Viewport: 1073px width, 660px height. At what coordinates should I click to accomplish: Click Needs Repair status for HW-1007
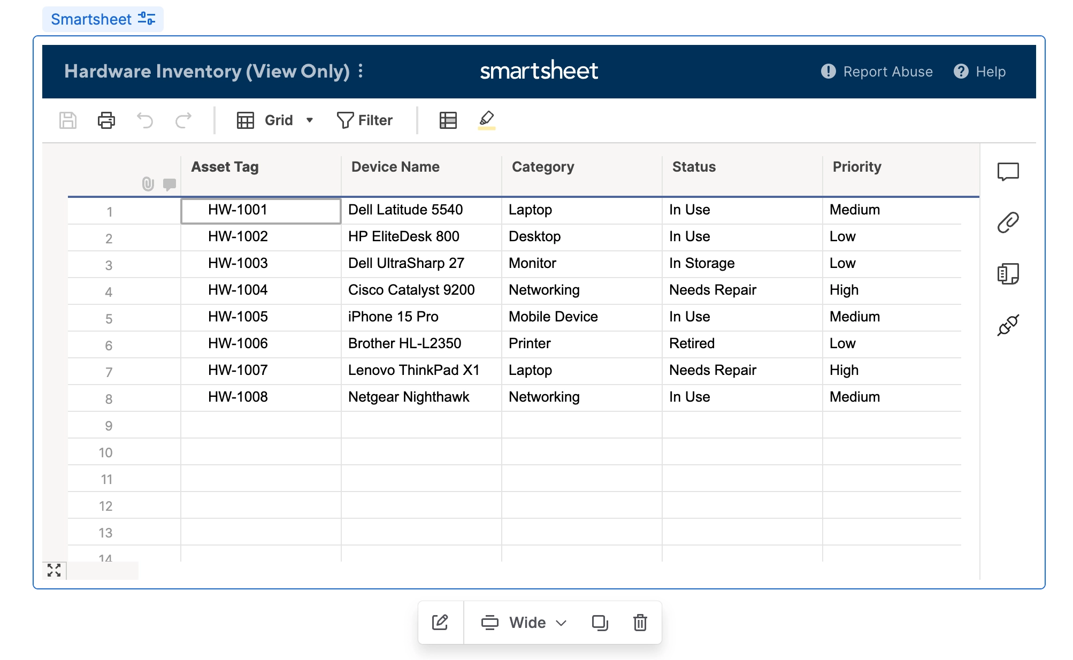(742, 371)
